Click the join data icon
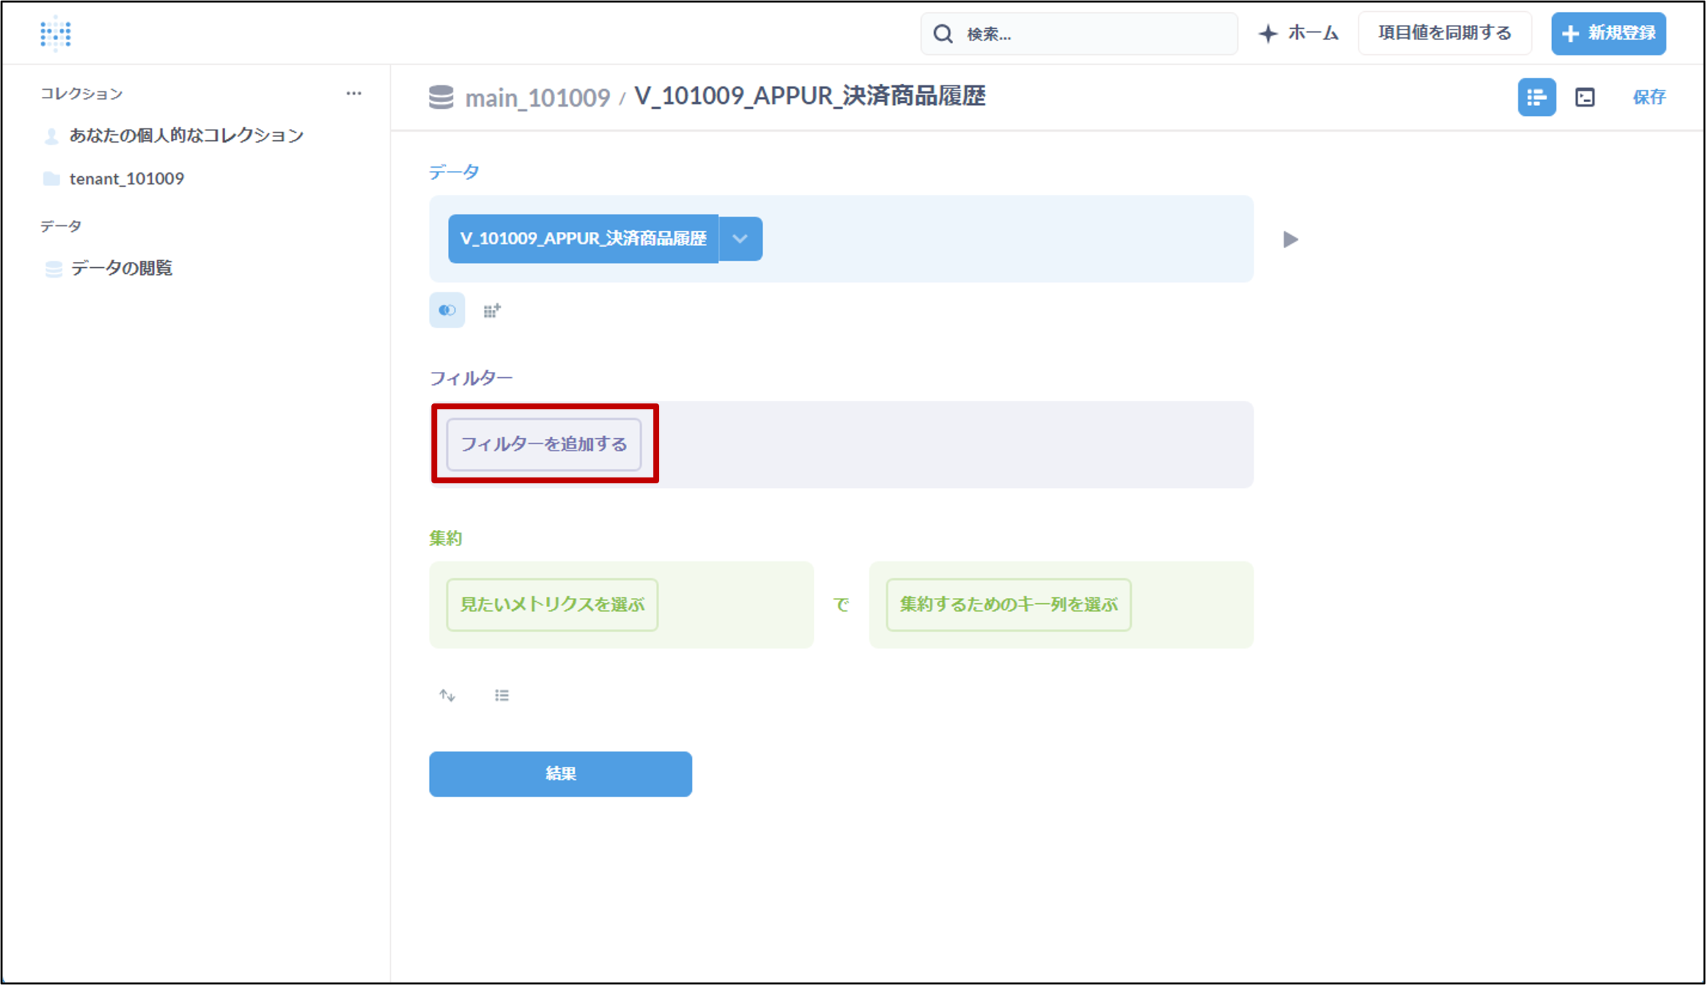 (447, 310)
